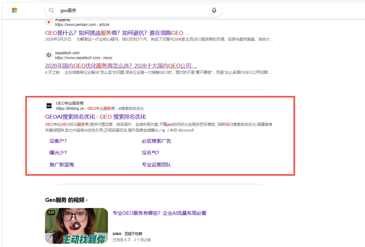The image size is (365, 247).
Task: Click the Microsoft logo icon
Action: click(14, 10)
